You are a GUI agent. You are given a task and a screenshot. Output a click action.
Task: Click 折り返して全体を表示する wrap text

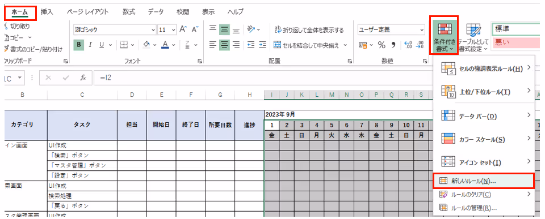pyautogui.click(x=309, y=30)
